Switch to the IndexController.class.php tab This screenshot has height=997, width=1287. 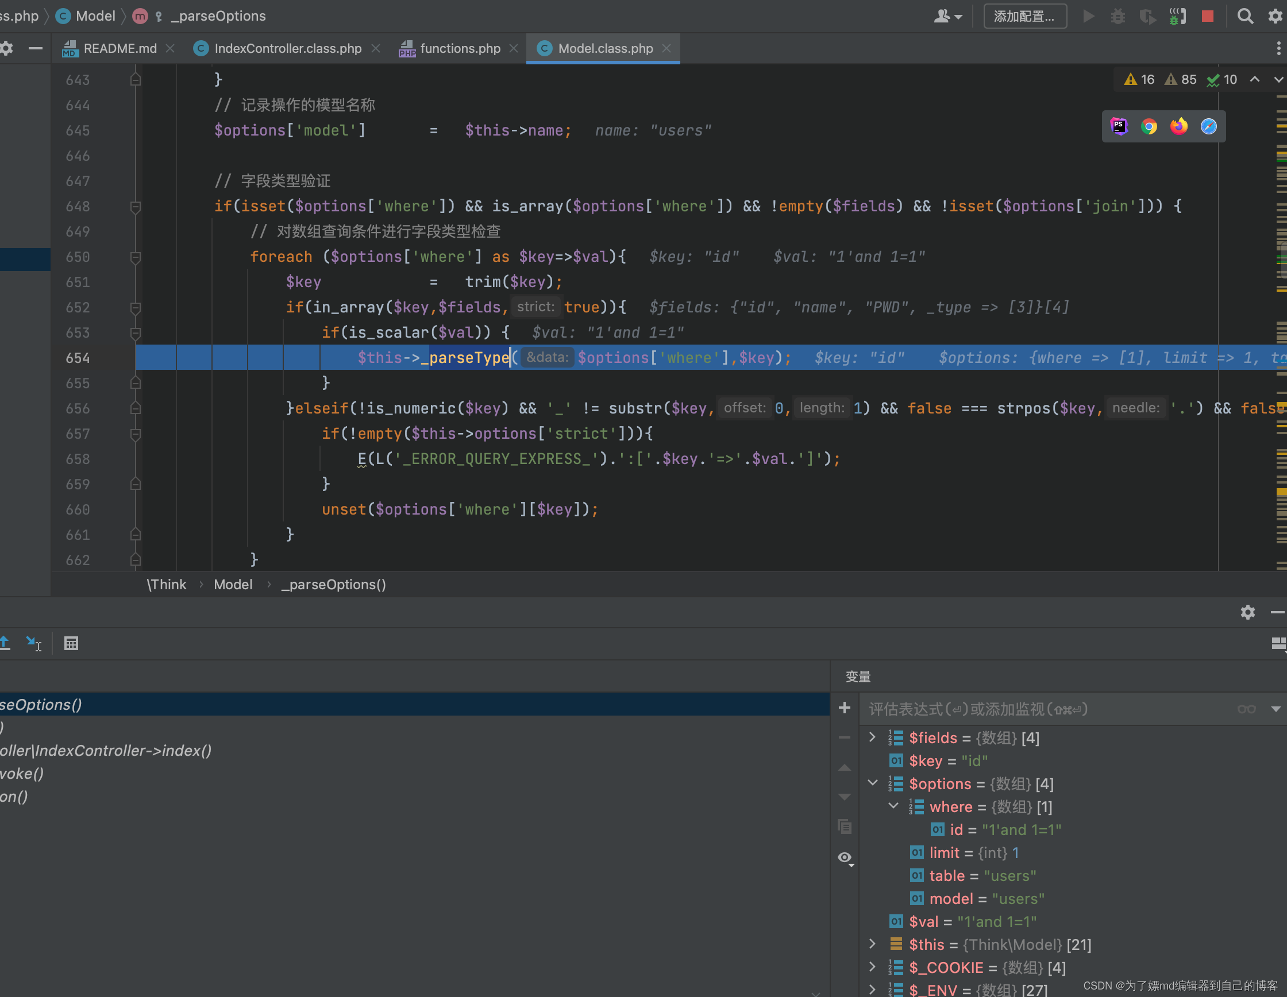click(x=288, y=48)
